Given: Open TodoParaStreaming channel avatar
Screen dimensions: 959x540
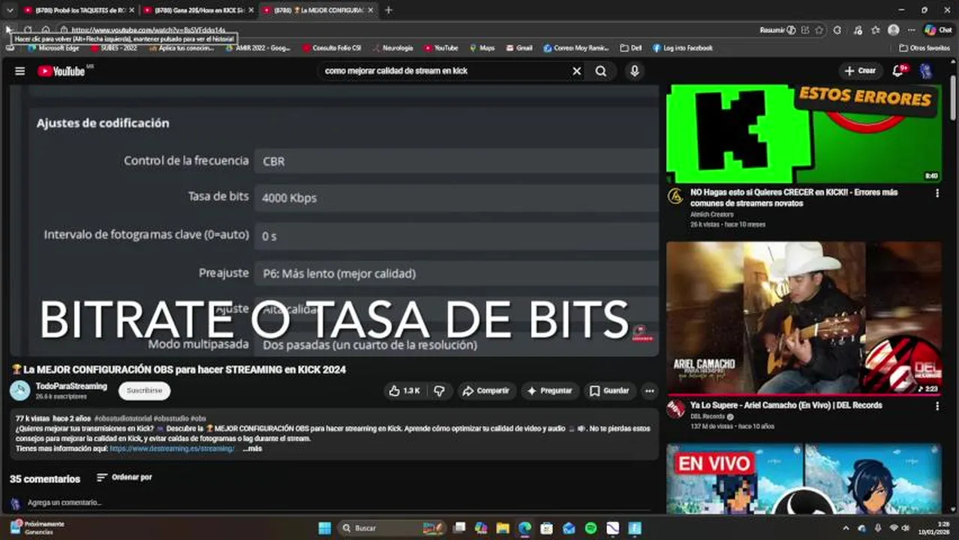Looking at the screenshot, I should coord(20,390).
